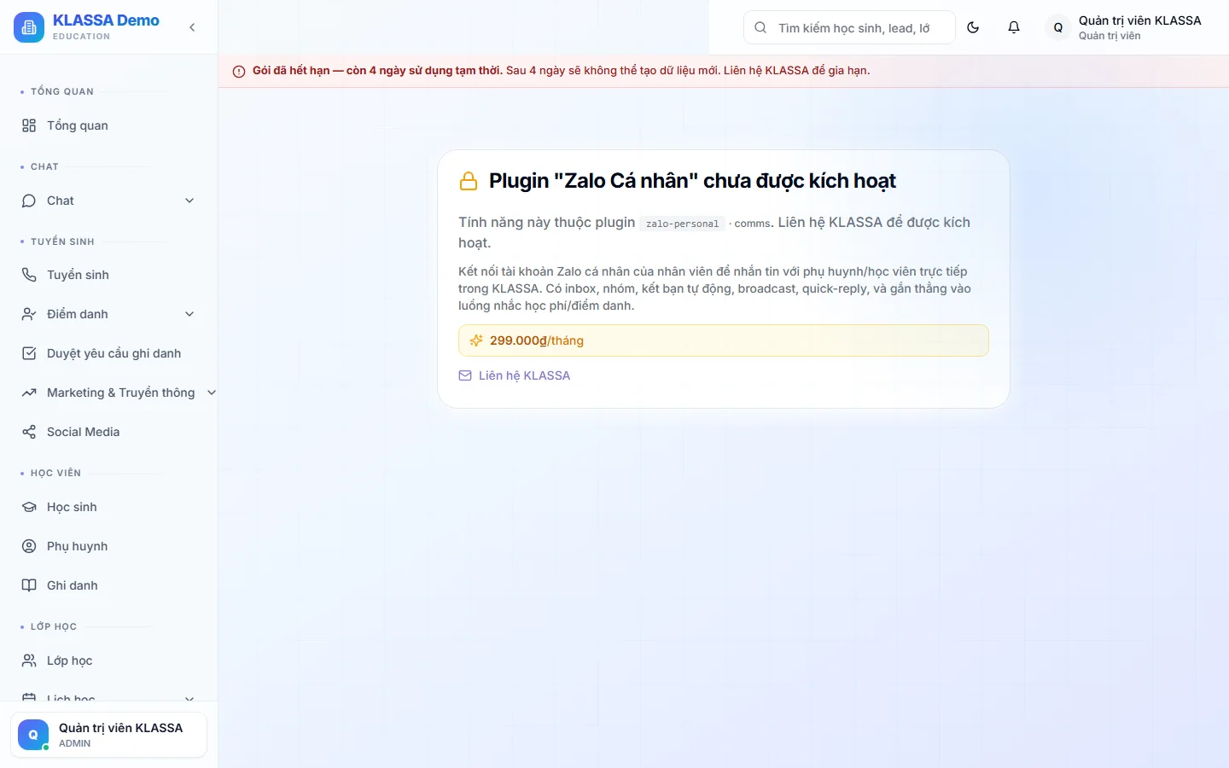The height and width of the screenshot is (768, 1229).
Task: Click the Phụ huynh user circle icon
Action: click(29, 546)
